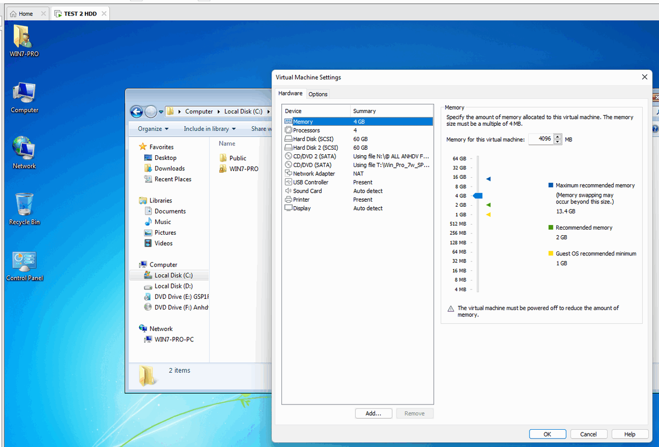This screenshot has height=447, width=659.
Task: Increase memory with up spinner arrow
Action: pos(558,136)
